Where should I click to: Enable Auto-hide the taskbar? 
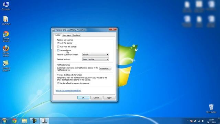58,46
